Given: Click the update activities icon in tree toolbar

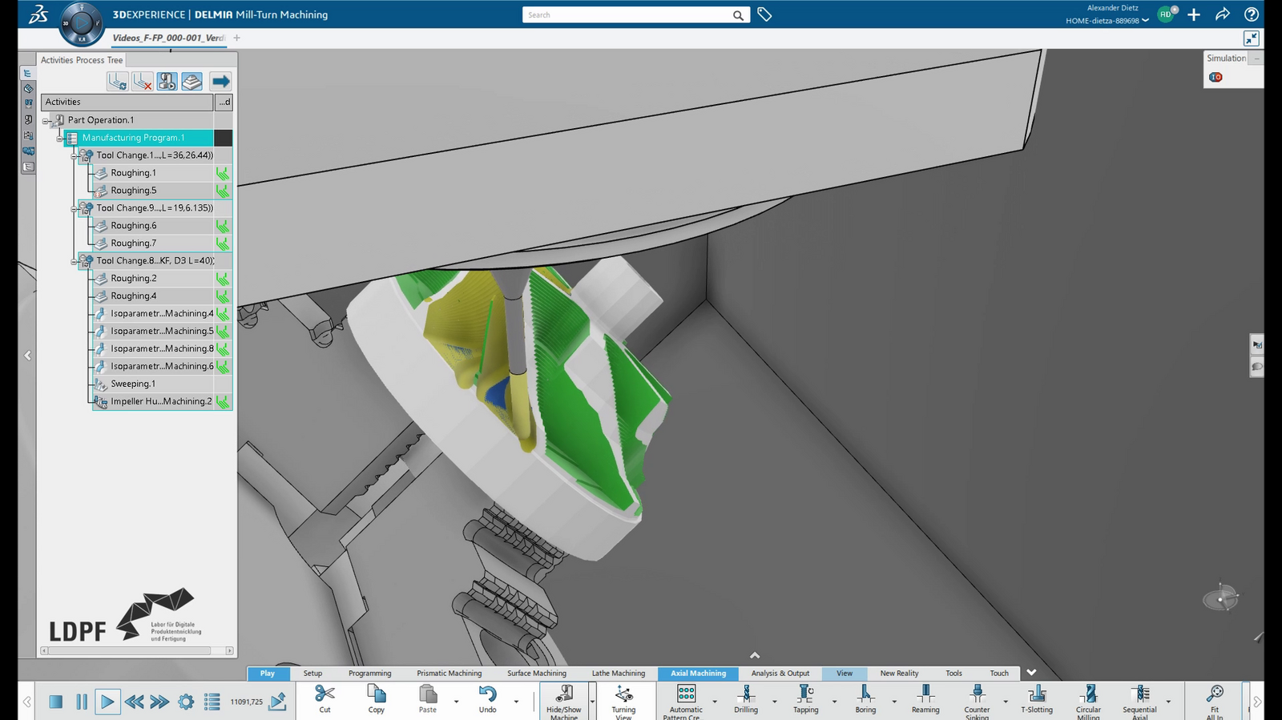Looking at the screenshot, I should click(118, 81).
